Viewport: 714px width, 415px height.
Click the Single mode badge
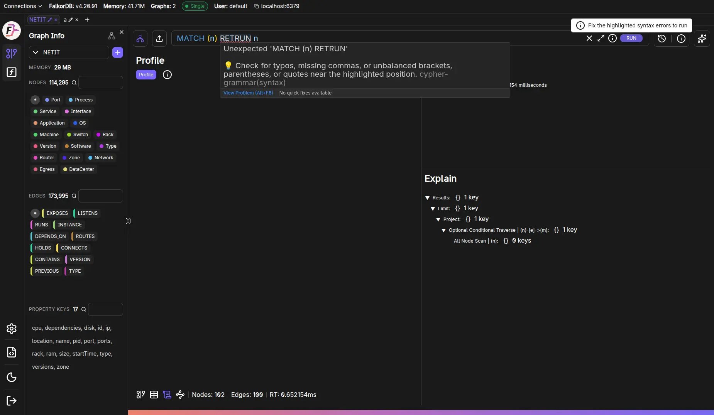tap(195, 6)
